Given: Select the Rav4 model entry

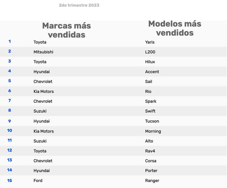Looking at the screenshot, I should point(150,151).
